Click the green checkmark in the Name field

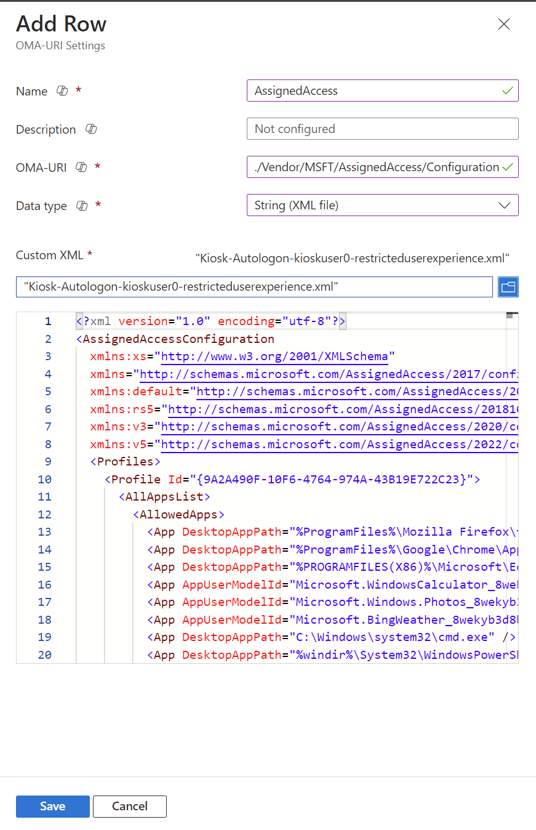(x=507, y=91)
